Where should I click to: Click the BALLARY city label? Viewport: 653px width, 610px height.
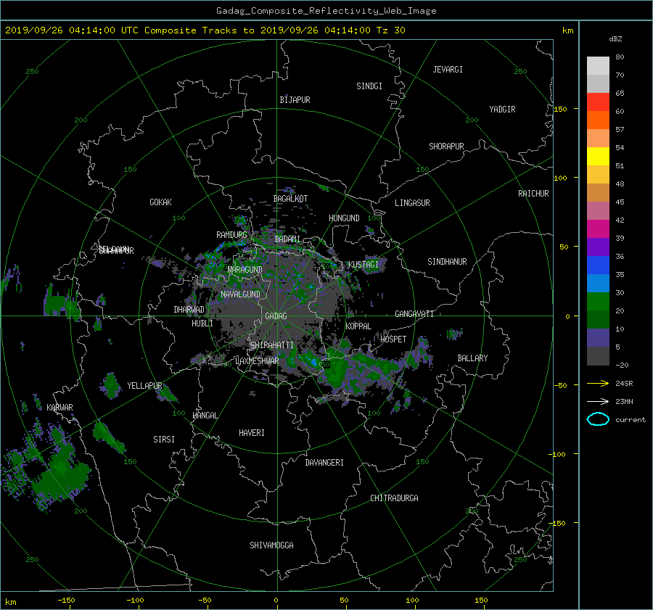pyautogui.click(x=472, y=358)
